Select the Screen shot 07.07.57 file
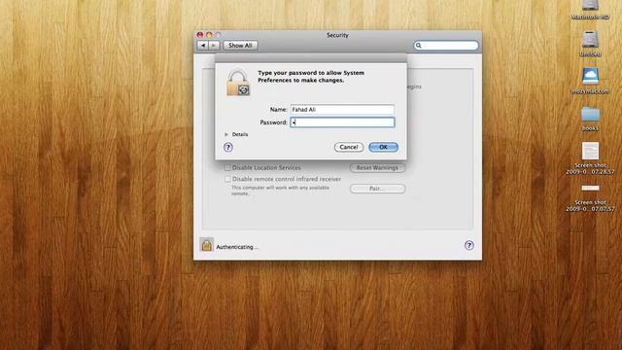 point(590,188)
